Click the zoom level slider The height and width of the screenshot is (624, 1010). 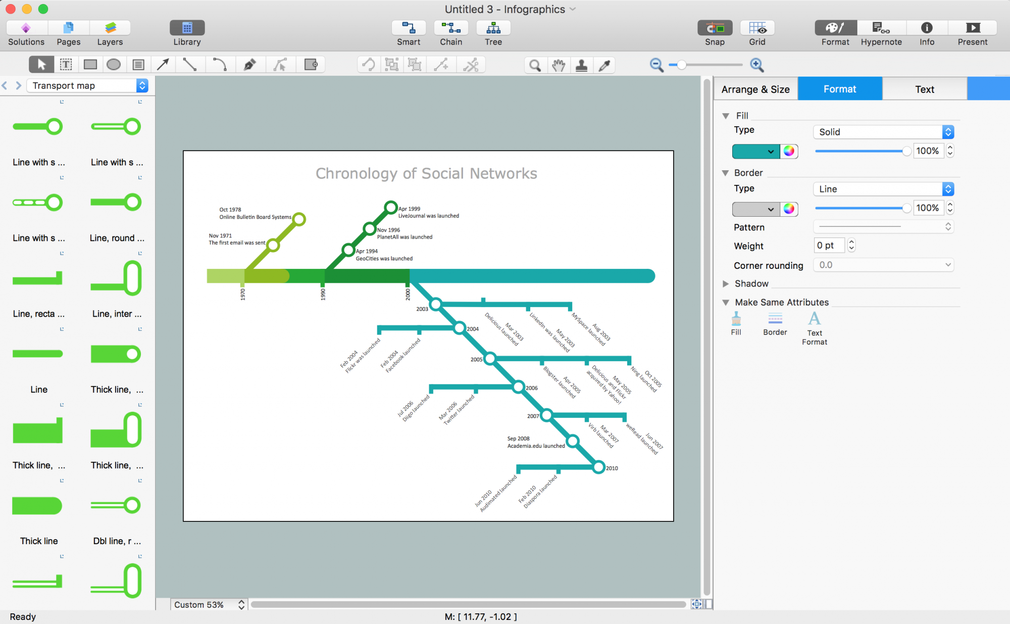click(x=705, y=65)
